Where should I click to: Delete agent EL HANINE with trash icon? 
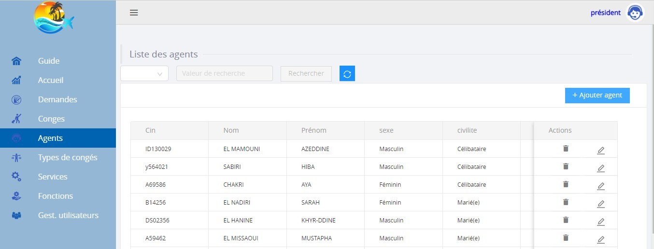[x=566, y=220]
